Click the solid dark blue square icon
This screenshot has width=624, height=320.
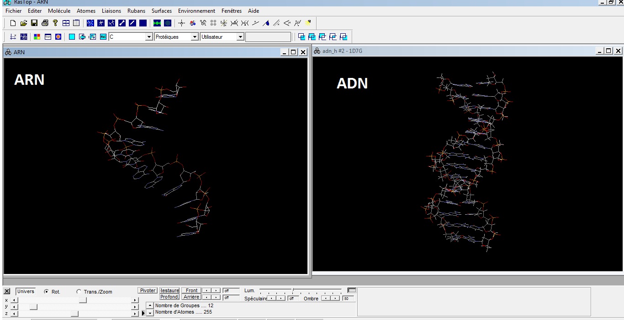tap(143, 23)
